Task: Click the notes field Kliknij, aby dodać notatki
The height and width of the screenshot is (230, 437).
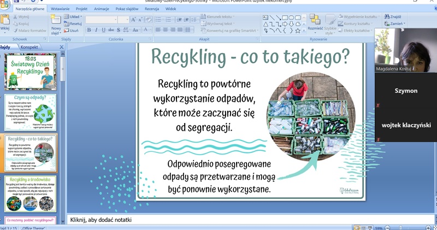Action: (x=251, y=220)
